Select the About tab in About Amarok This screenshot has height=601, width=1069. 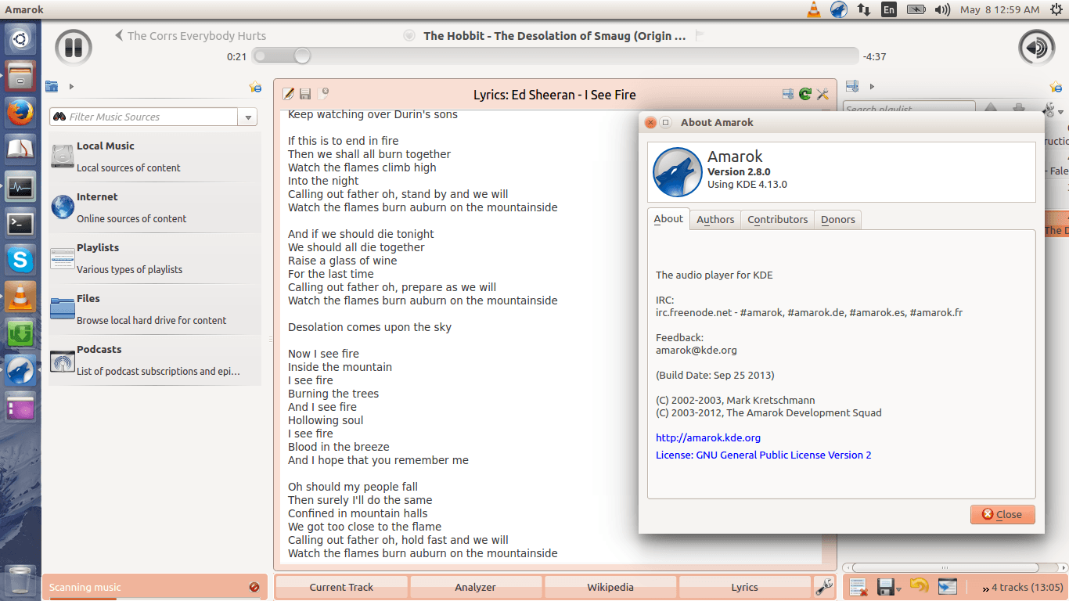[x=668, y=219]
